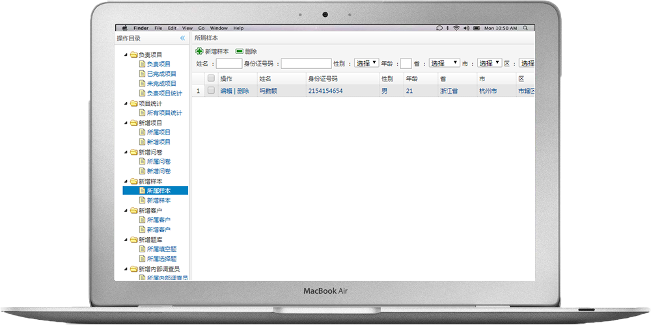Viewport: 651px width, 325px height.
Task: Select 所属问卷 in the sidebar tree
Action: [158, 161]
